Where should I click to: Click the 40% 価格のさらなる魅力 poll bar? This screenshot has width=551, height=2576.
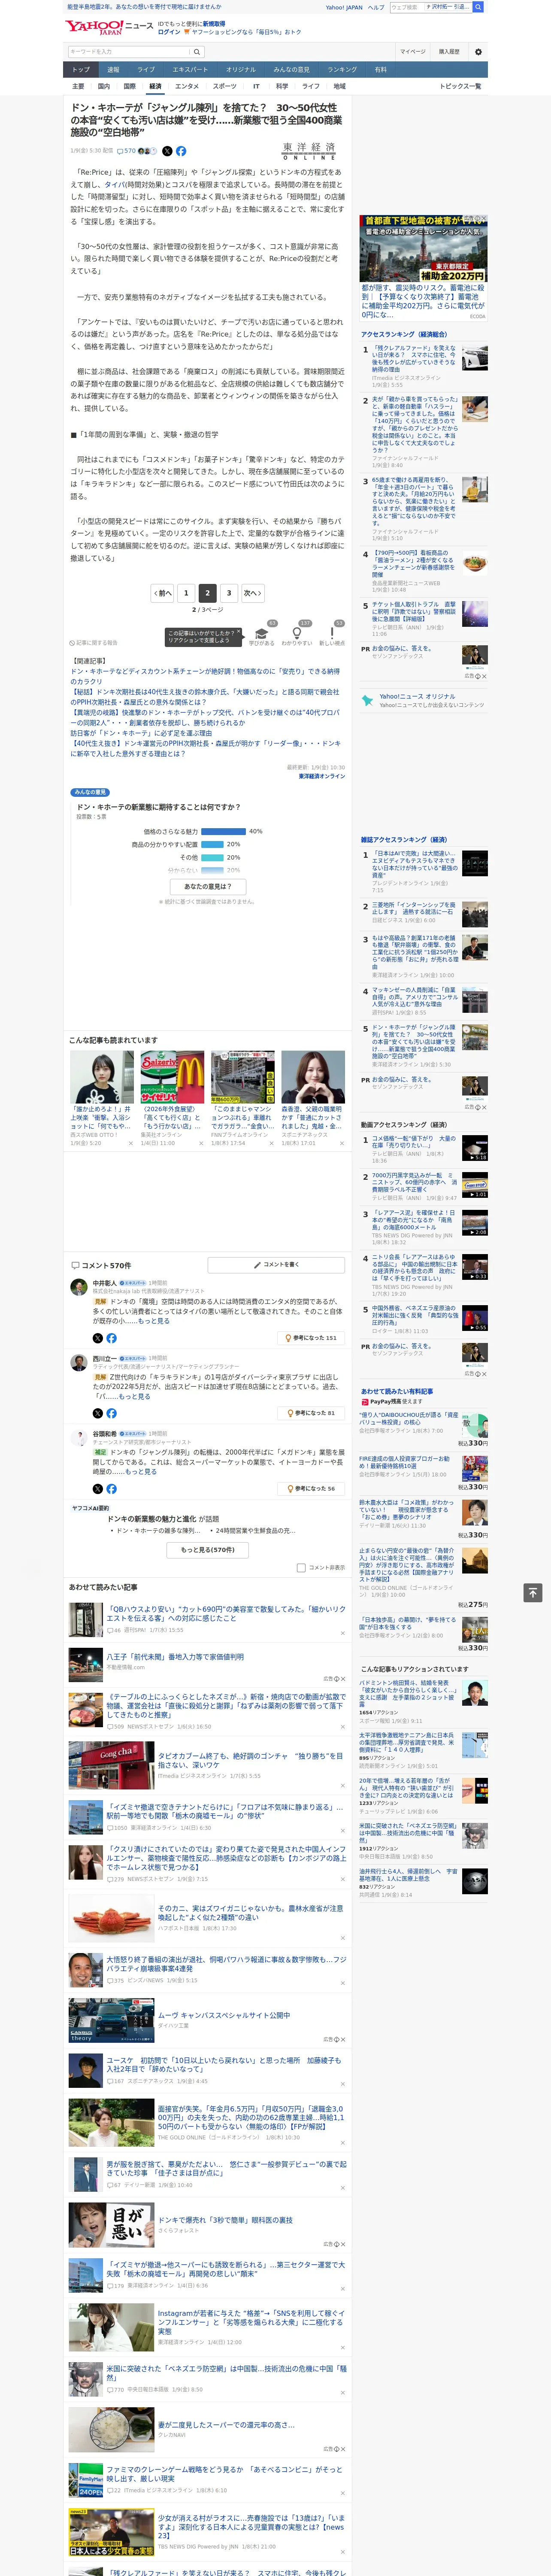coord(223,831)
